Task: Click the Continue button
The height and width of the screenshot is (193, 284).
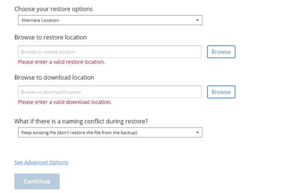Action: click(x=37, y=181)
